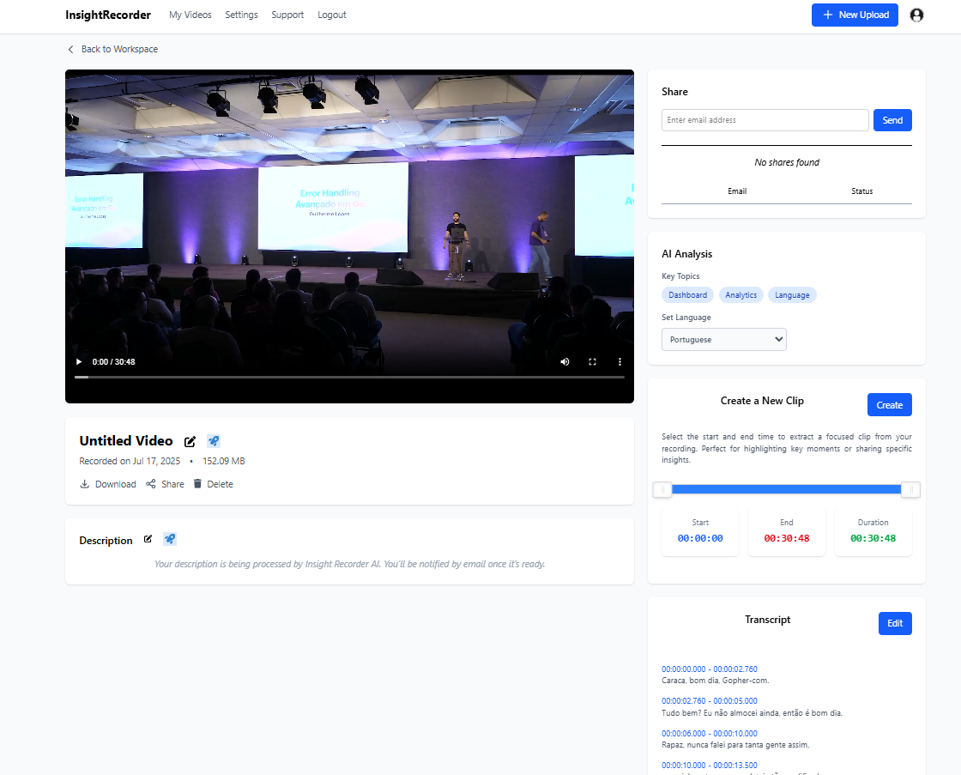Edit the transcript

[x=895, y=623]
